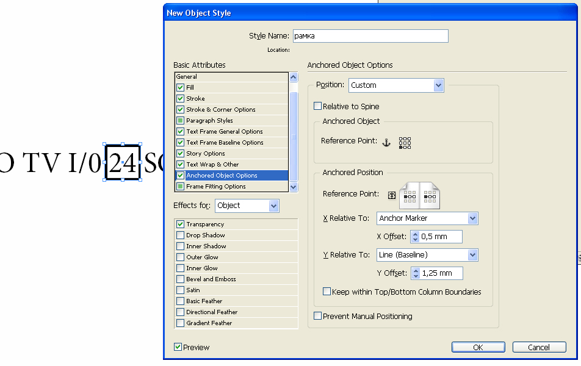This screenshot has height=366, width=581.
Task: Toggle Stroke & Corner Options checkbox
Action: coord(181,109)
